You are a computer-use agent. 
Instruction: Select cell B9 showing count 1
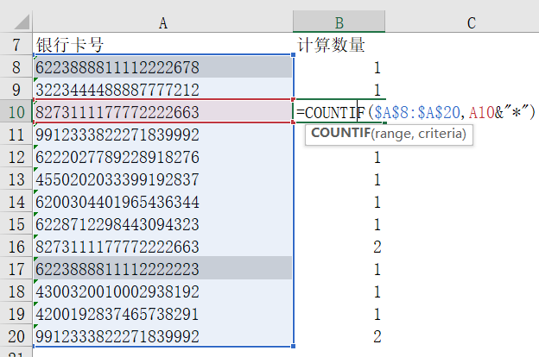tap(339, 89)
